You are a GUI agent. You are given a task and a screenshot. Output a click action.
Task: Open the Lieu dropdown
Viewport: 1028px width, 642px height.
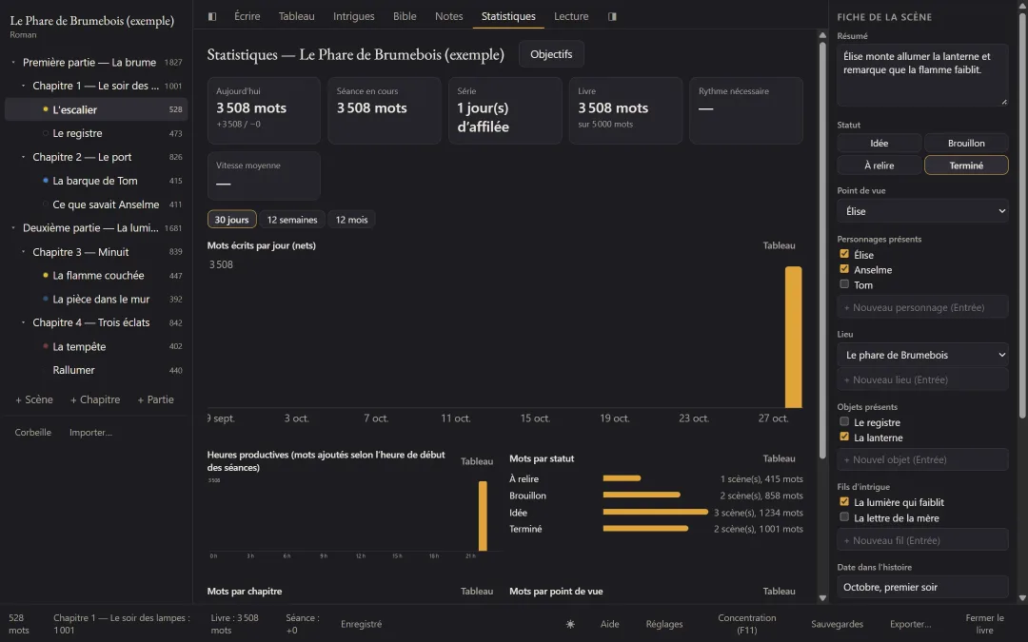coord(922,355)
